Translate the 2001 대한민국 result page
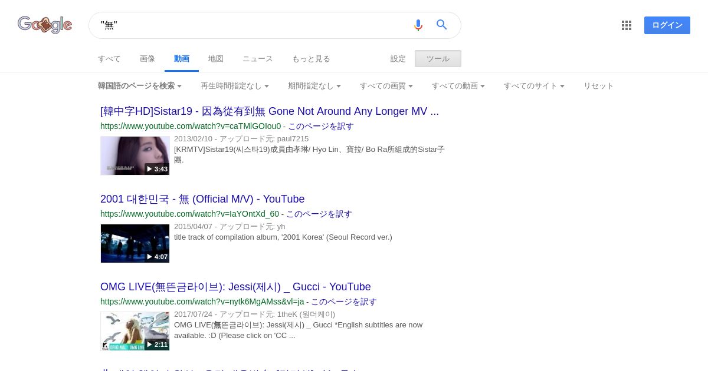Viewport: 708px width, 371px height. [x=319, y=214]
